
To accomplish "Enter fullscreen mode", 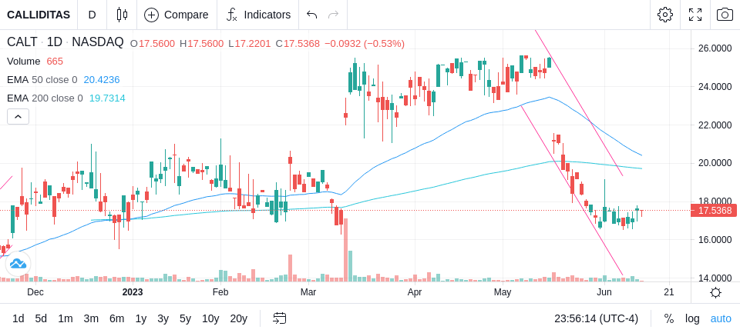I will [695, 15].
